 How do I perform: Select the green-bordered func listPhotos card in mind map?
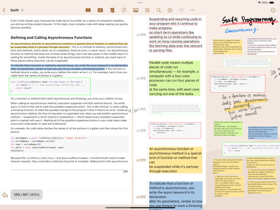click(251, 149)
